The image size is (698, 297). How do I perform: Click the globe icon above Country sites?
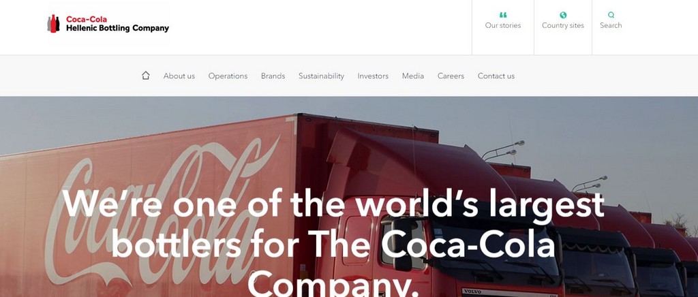[563, 15]
